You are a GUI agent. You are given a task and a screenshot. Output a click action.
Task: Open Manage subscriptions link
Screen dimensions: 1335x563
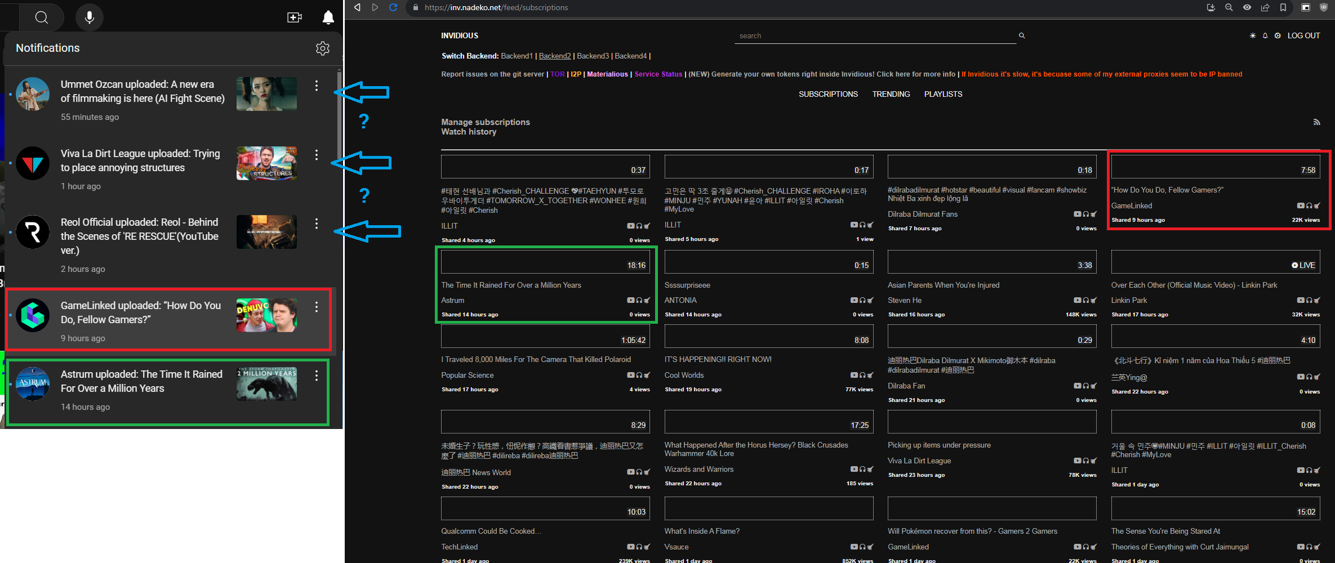point(486,122)
